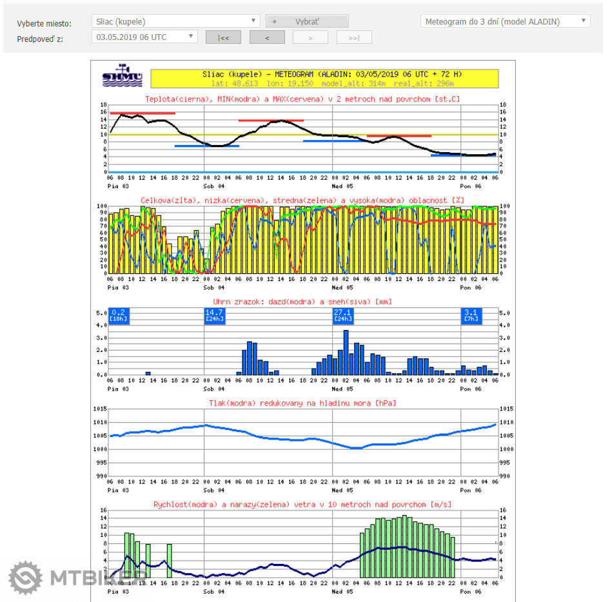612x602 pixels.
Task: Click the Uhrn zrazok precipitation chart title
Action: tap(302, 302)
